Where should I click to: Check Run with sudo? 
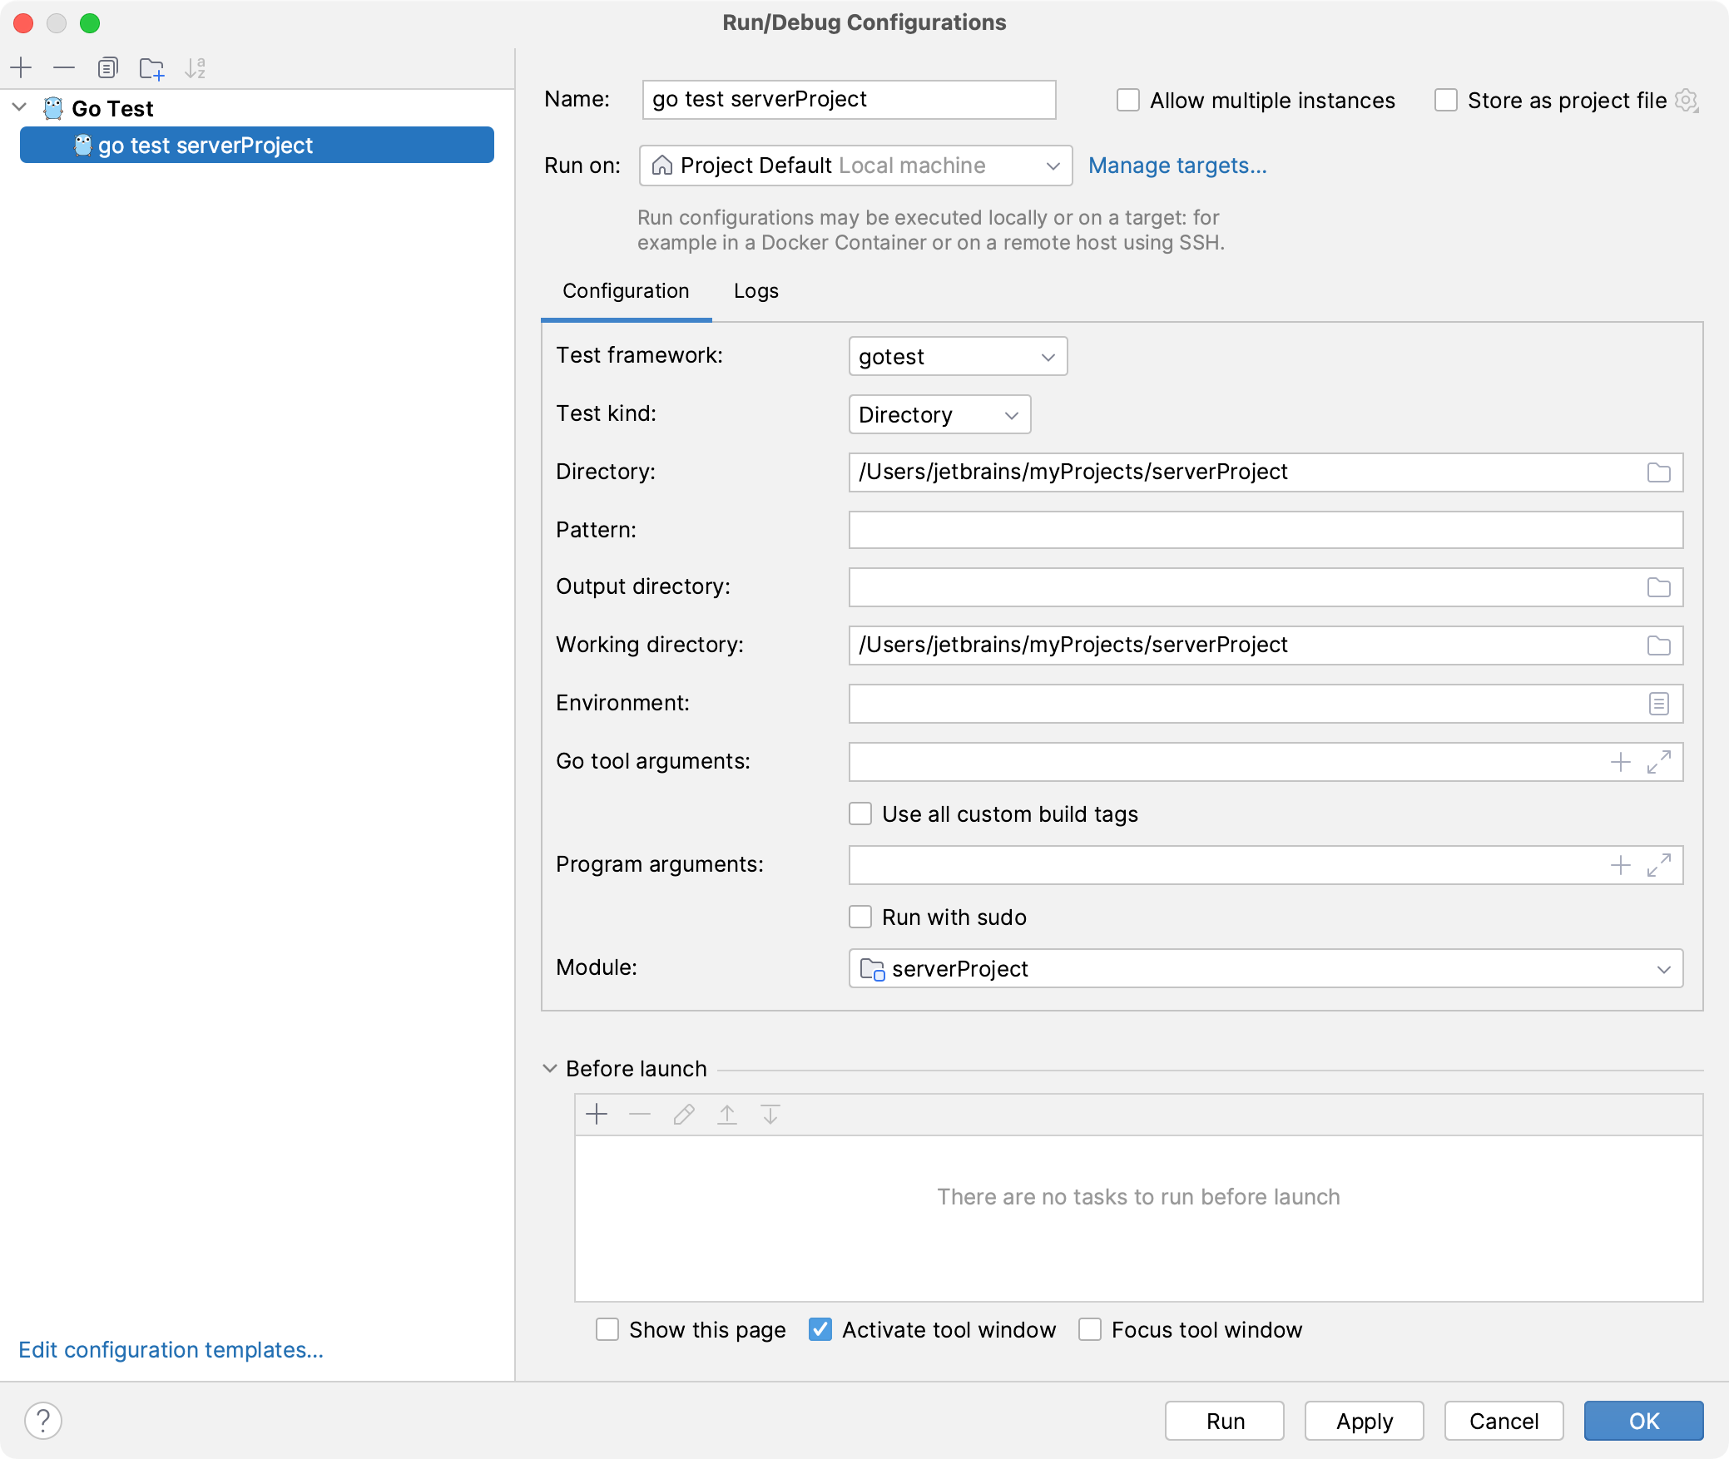[x=861, y=917]
